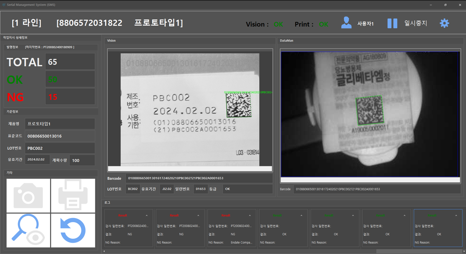The width and height of the screenshot is (466, 254).
Task: Open the magnifier-with-eye inspection icon
Action: point(28,231)
